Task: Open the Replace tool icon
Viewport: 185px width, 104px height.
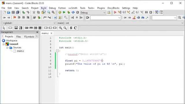Action: tap(53, 12)
